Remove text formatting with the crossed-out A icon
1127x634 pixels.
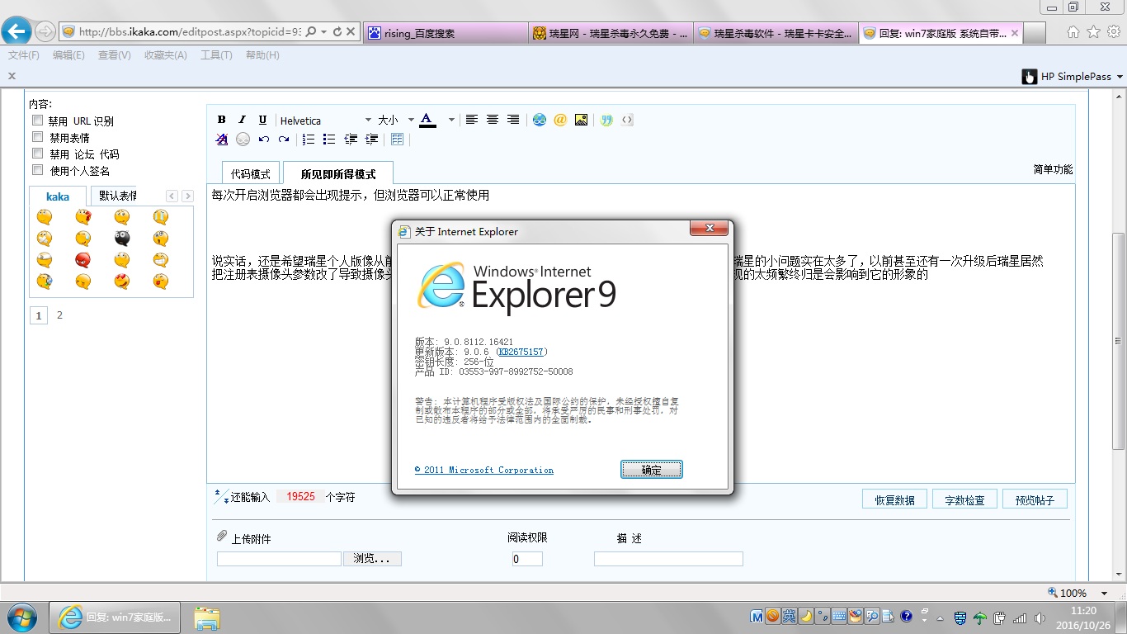[221, 140]
